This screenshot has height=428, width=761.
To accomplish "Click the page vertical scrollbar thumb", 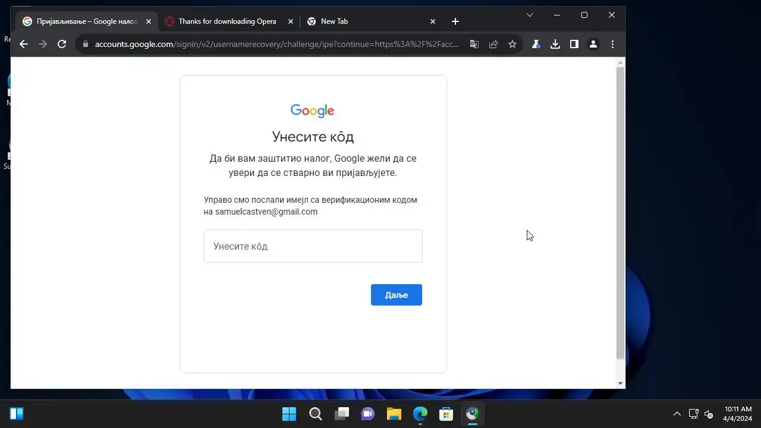I will (621, 213).
